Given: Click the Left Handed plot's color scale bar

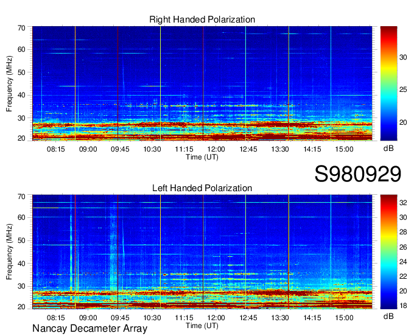Looking at the screenshot, I should (x=388, y=252).
